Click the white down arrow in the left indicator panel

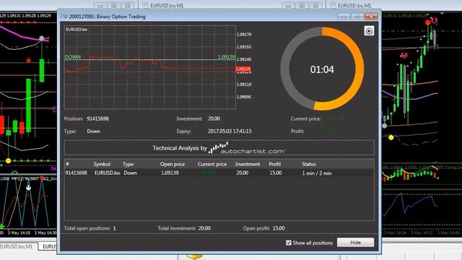pyautogui.click(x=28, y=187)
